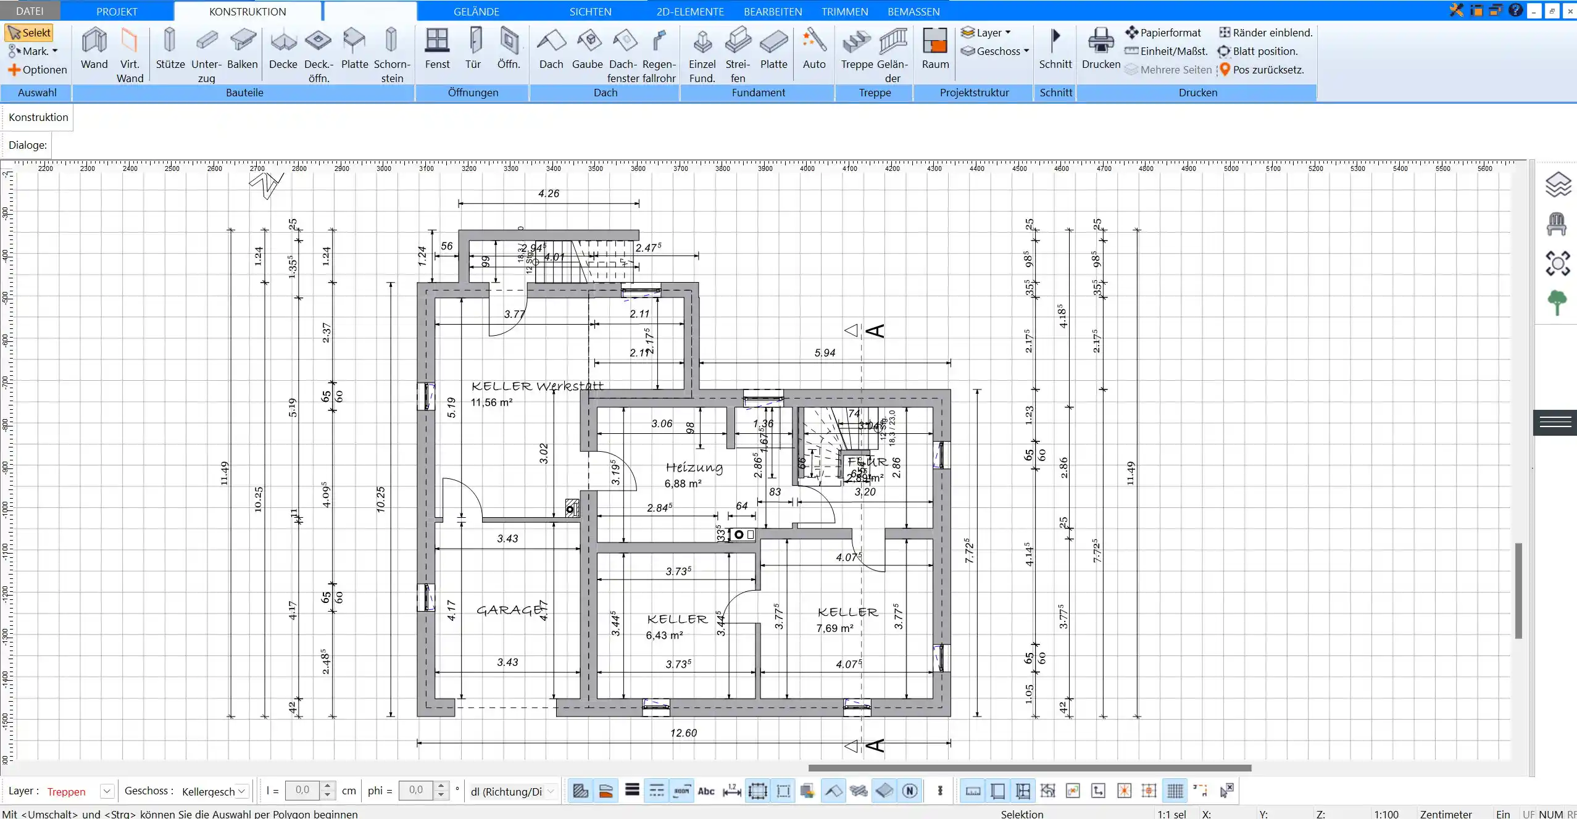1577x819 pixels.
Task: Choose the Geländer railing tool
Action: 893,55
